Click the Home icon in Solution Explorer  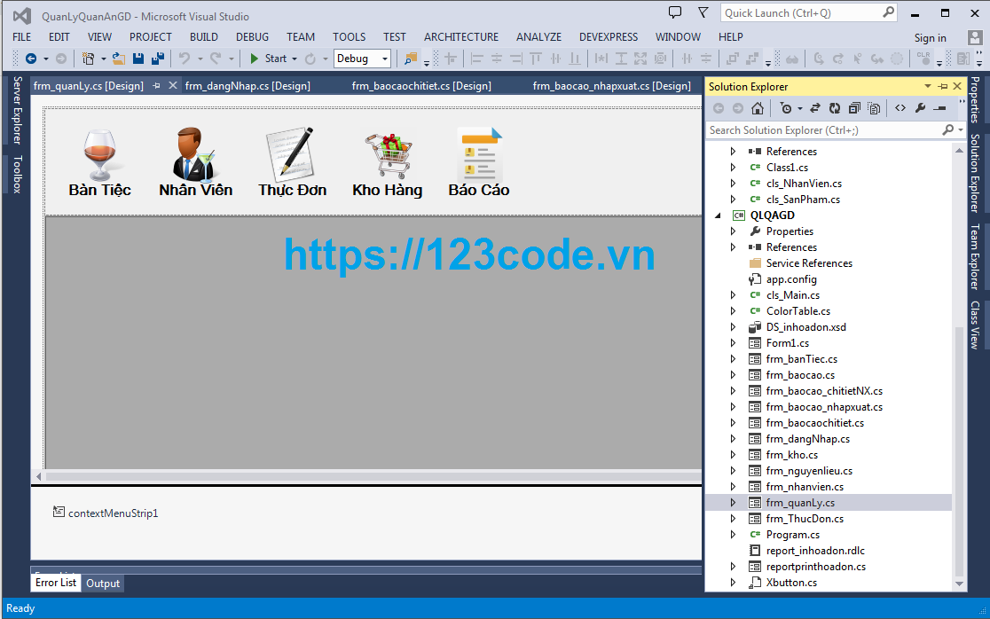(x=758, y=108)
